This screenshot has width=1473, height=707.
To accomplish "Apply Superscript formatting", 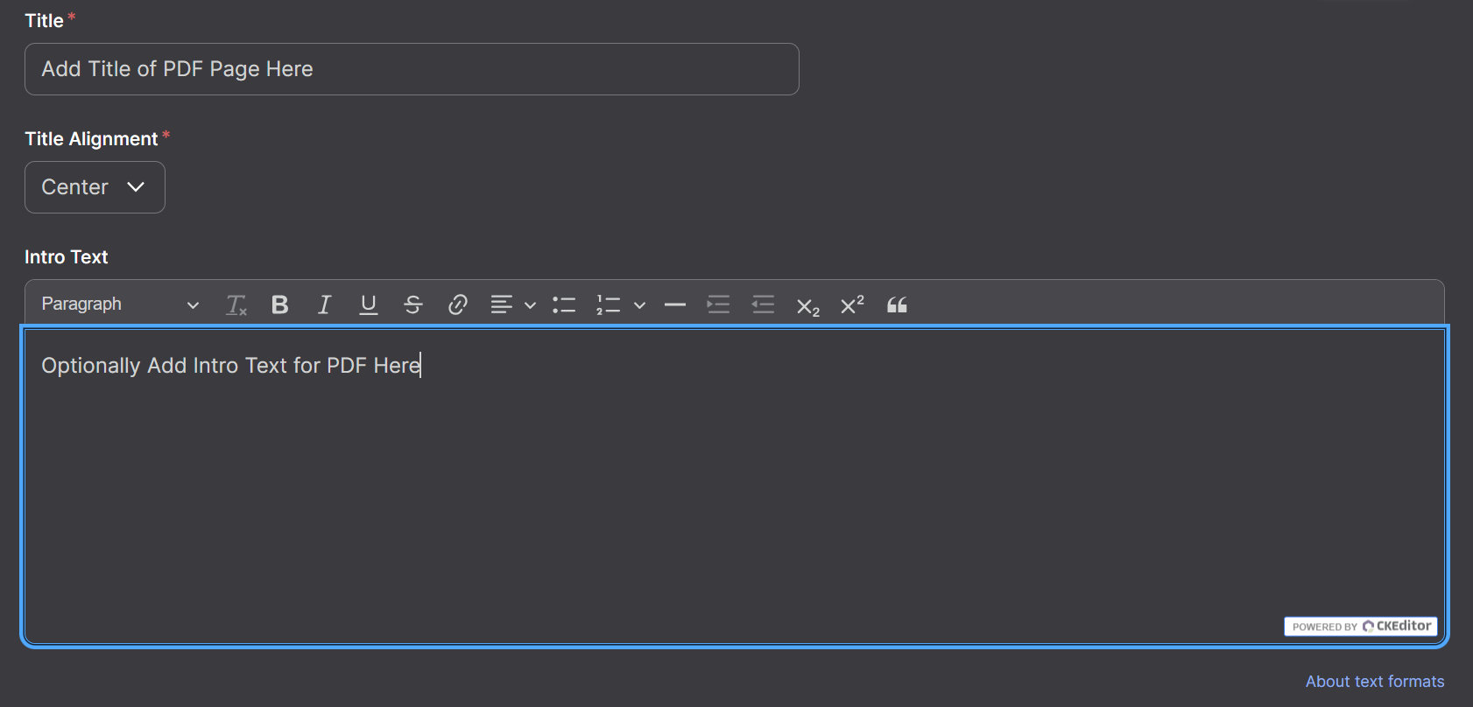I will coord(852,304).
